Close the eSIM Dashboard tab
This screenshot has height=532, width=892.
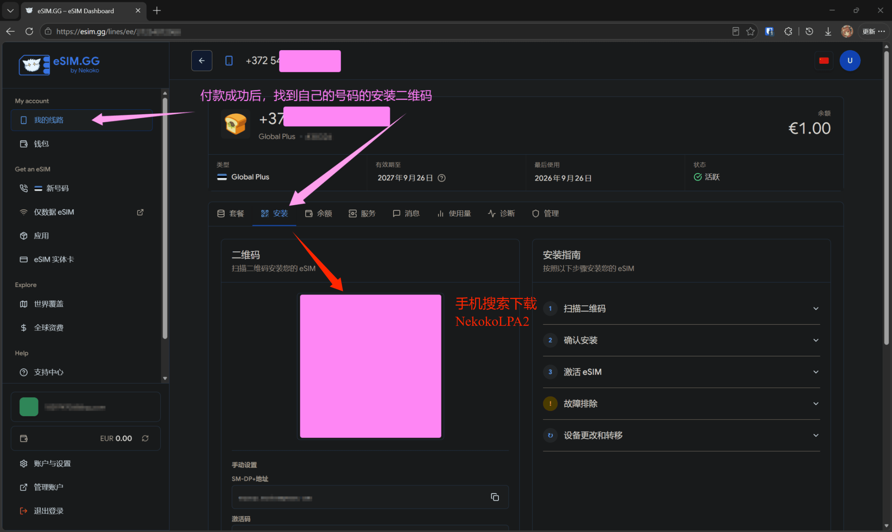[138, 11]
